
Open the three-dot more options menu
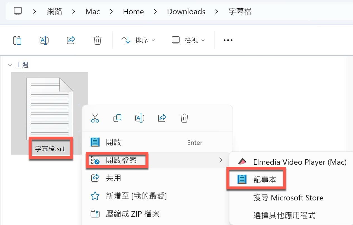pos(228,40)
